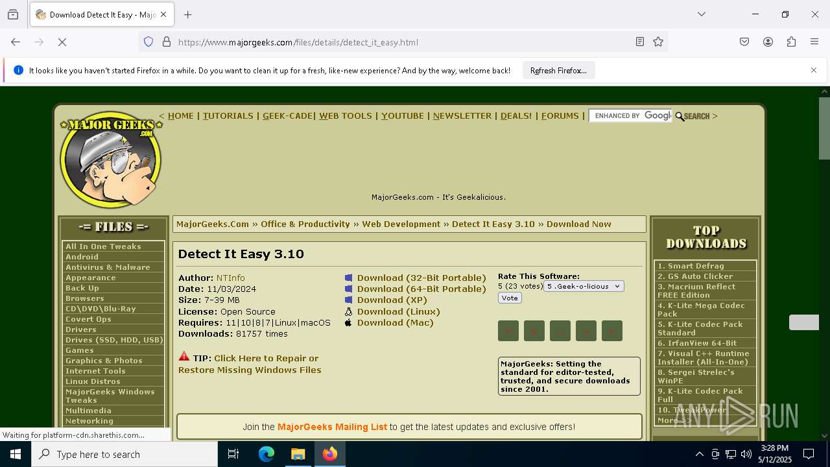Image resolution: width=830 pixels, height=467 pixels.
Task: Open HOME in MajorGeeks top menu
Action: [x=181, y=116]
